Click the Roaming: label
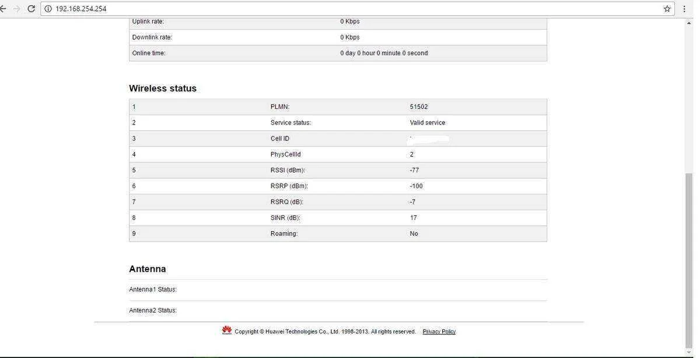This screenshot has height=358, width=700. click(284, 233)
